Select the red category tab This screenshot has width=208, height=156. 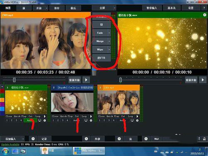2,91
